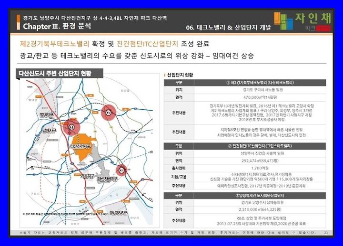
Task: Select the map label "하남미사지구"
Action: point(118,213)
